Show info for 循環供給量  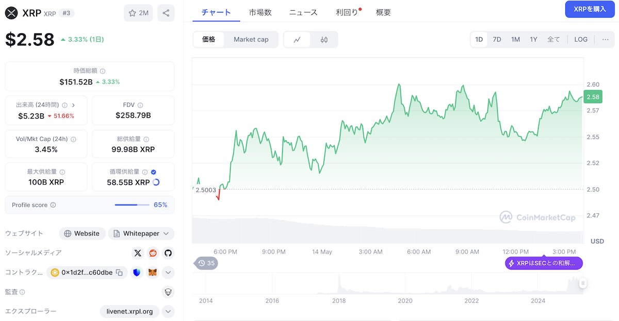[145, 172]
